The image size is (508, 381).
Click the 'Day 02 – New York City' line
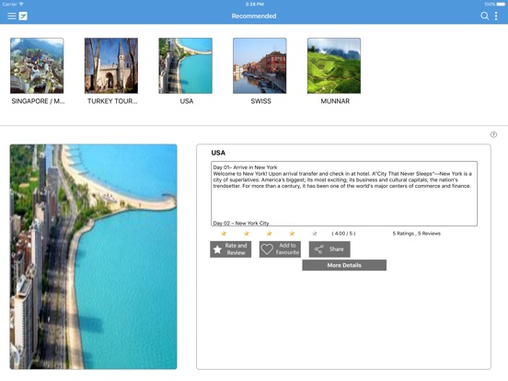241,223
